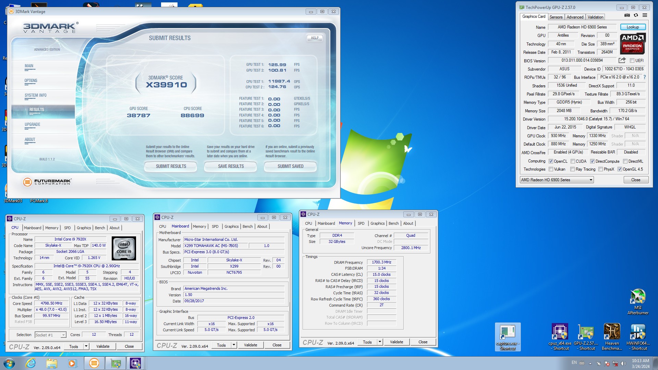Expand Tools dropdown arrow in CPU-Z CPU window

pyautogui.click(x=86, y=347)
